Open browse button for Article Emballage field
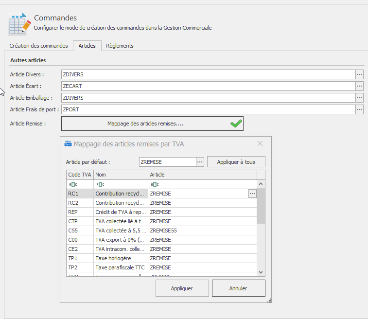The image size is (368, 319). [359, 98]
